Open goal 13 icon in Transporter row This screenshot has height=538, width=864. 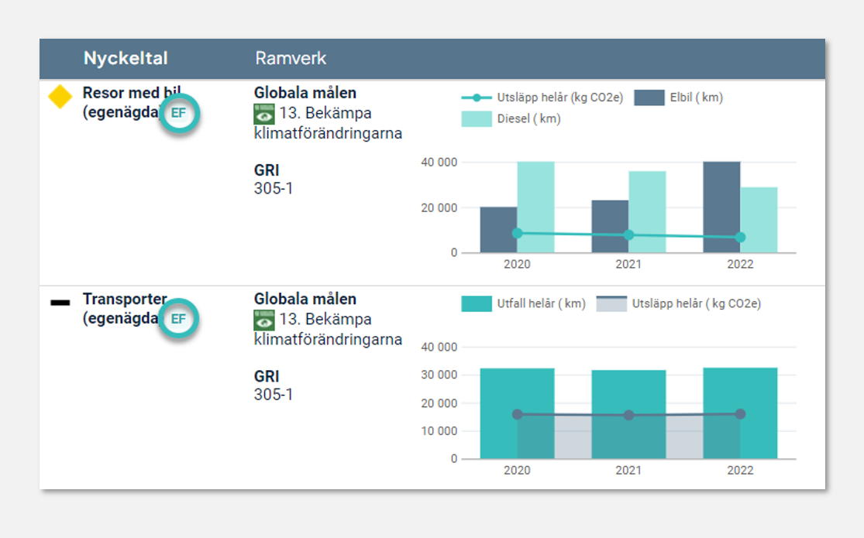(x=264, y=320)
